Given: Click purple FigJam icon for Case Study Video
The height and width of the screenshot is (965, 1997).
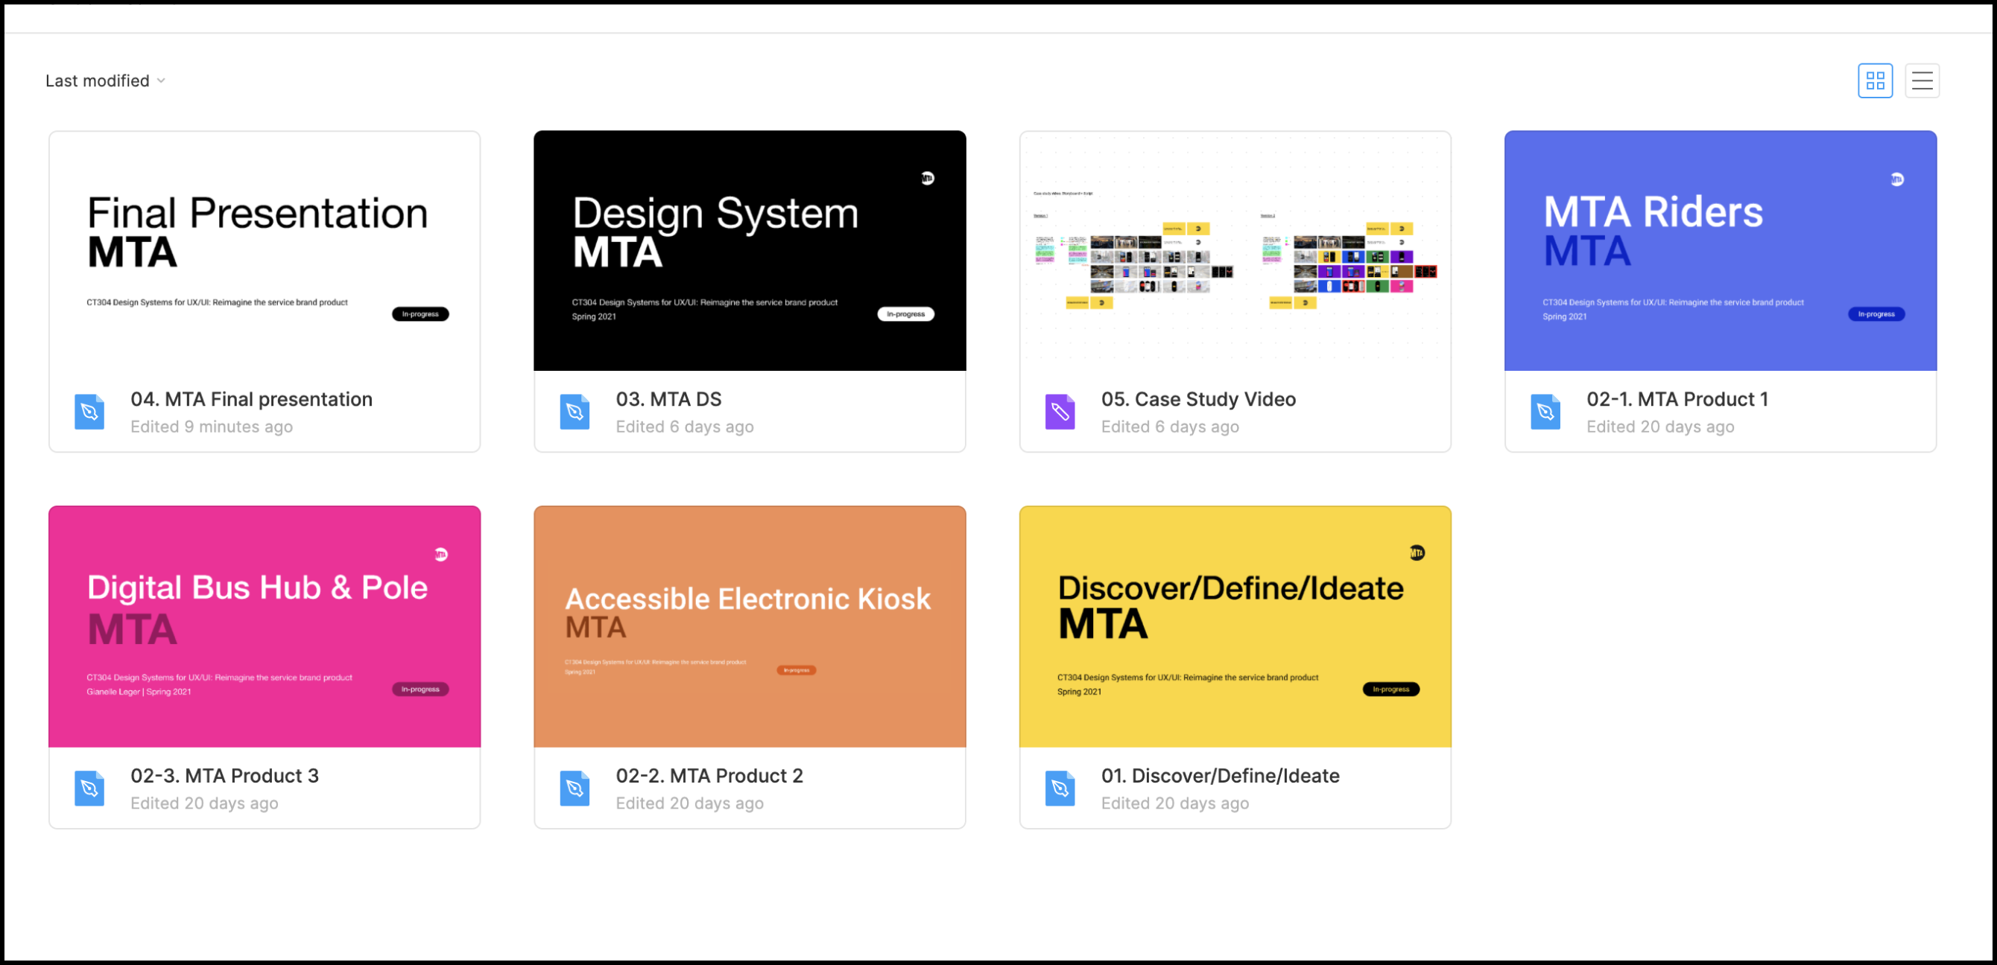Looking at the screenshot, I should [1060, 412].
